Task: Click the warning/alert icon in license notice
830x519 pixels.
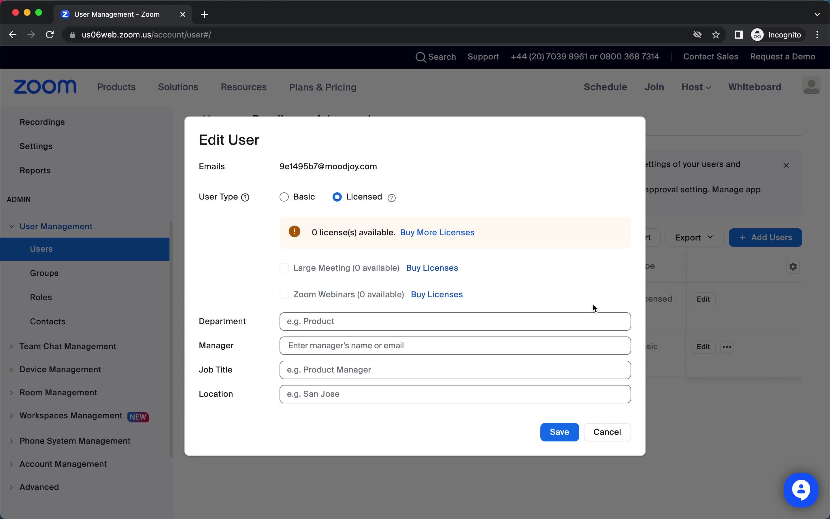Action: coord(294,232)
